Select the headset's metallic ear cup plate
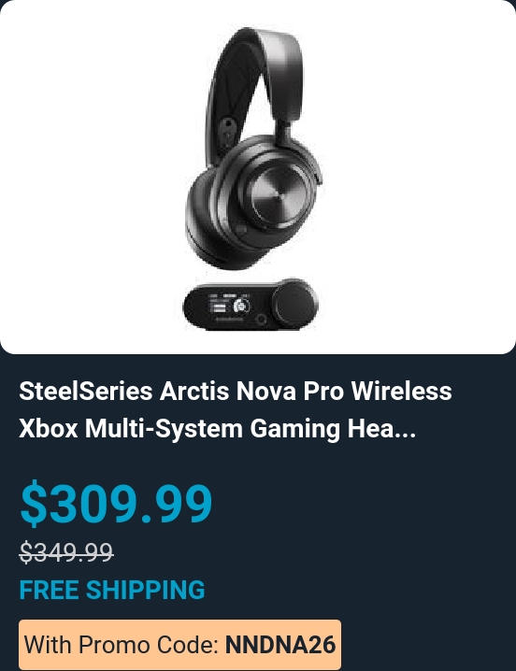 click(x=277, y=193)
